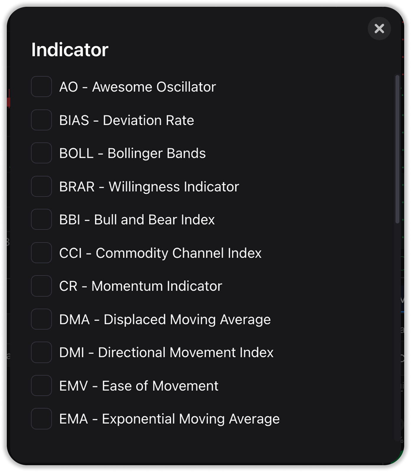This screenshot has width=411, height=472.
Task: Close the Indicator dialog
Action: pos(379,29)
